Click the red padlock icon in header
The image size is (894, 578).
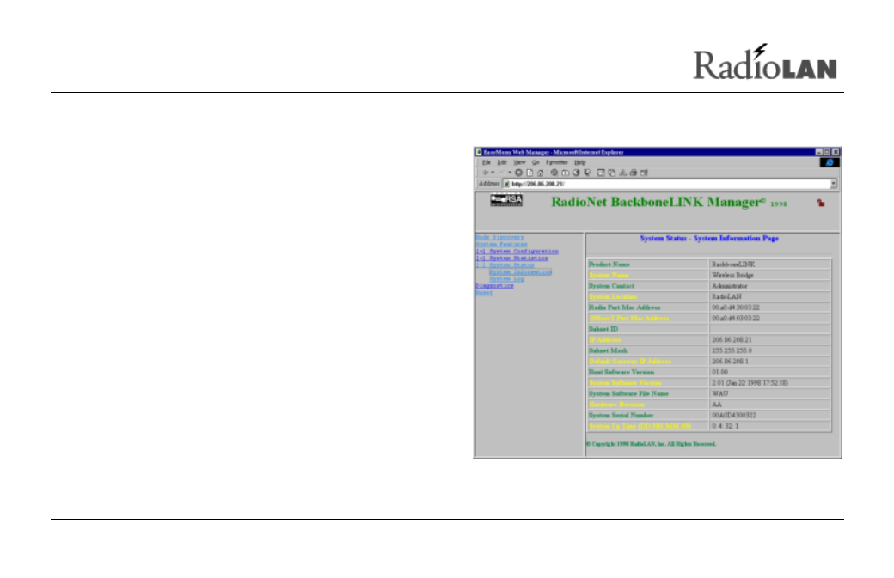pos(820,203)
